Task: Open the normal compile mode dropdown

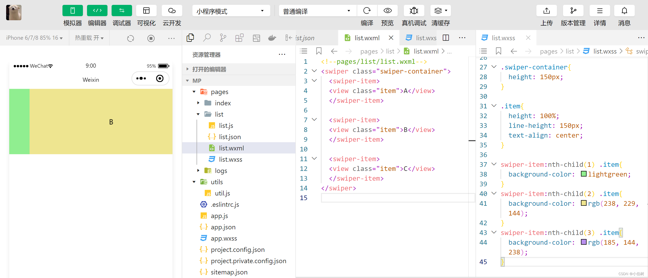Action: 317,11
